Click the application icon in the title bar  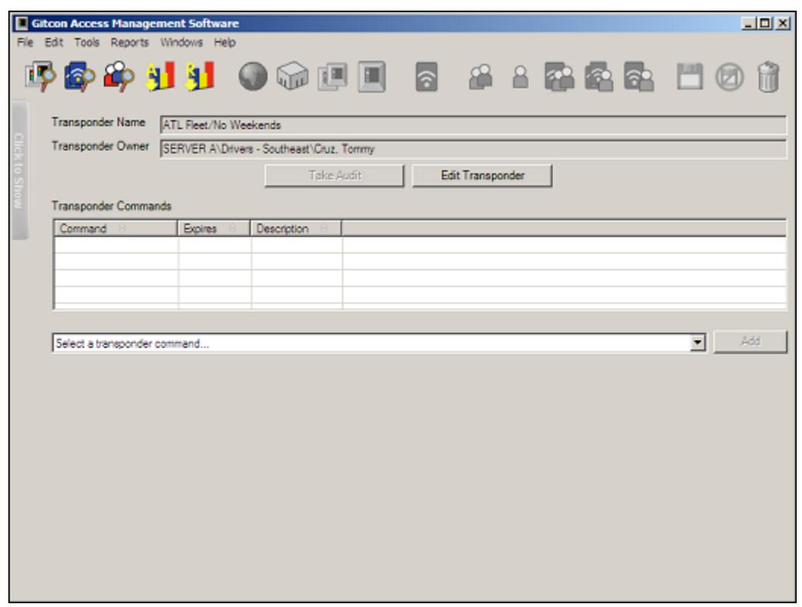[x=21, y=24]
